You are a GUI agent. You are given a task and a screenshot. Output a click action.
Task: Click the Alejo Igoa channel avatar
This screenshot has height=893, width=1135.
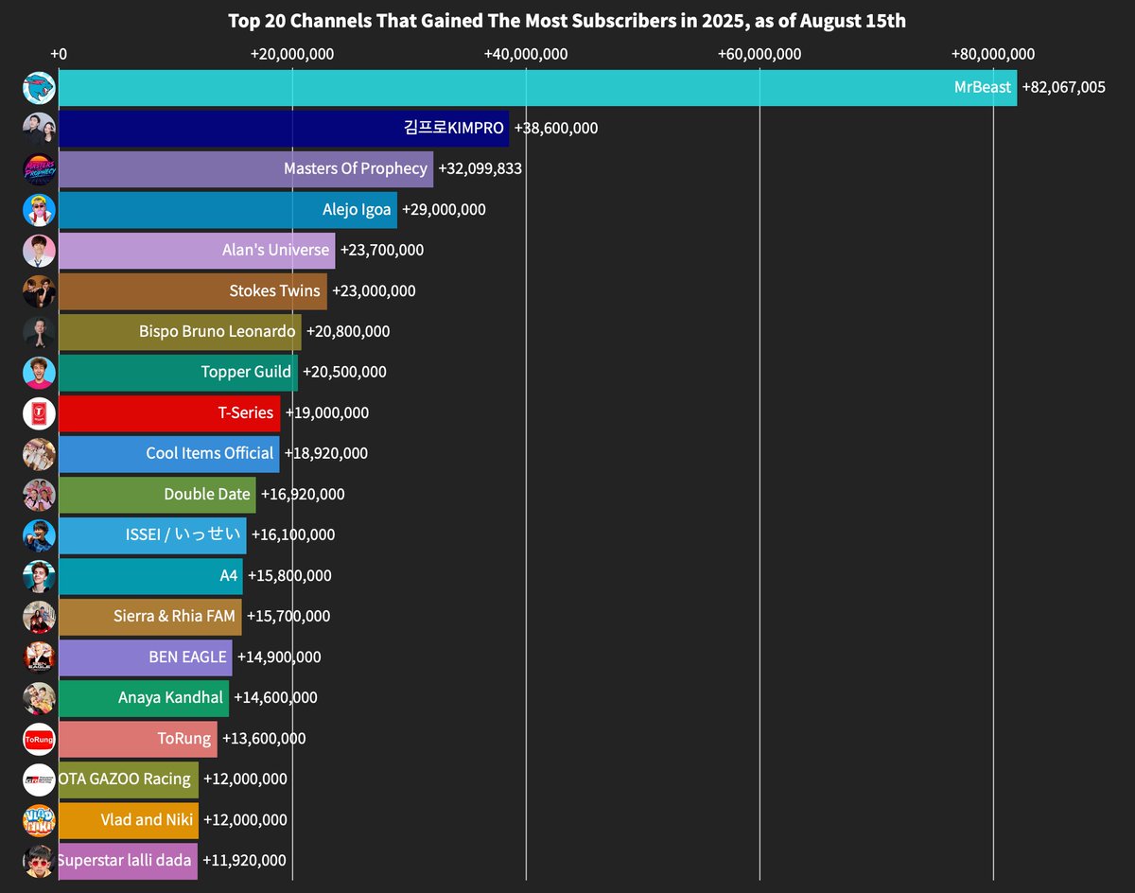(x=39, y=210)
